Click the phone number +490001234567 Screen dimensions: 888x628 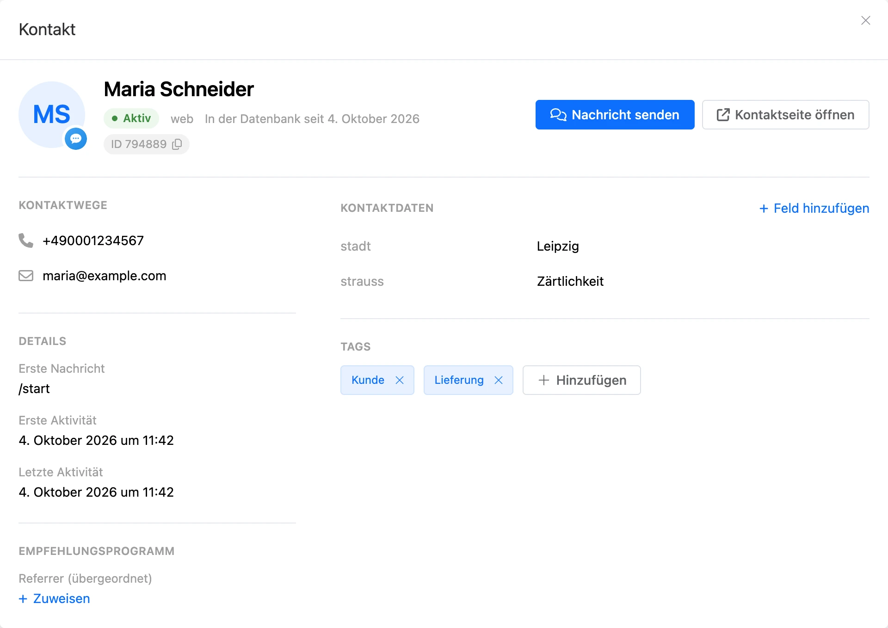(93, 240)
